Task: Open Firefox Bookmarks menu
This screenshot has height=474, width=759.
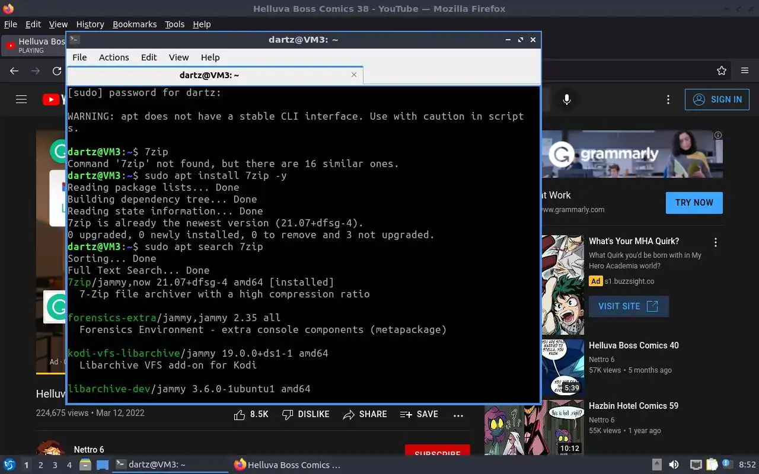Action: coord(135,24)
